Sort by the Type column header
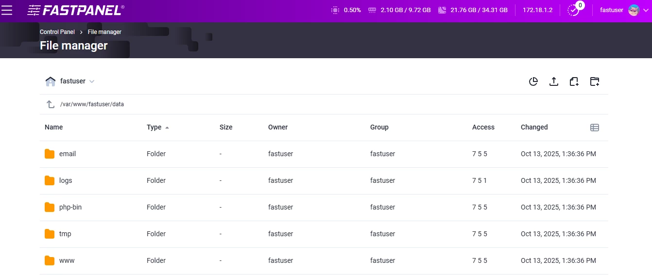Viewport: 652px width, 275px height. coord(154,127)
